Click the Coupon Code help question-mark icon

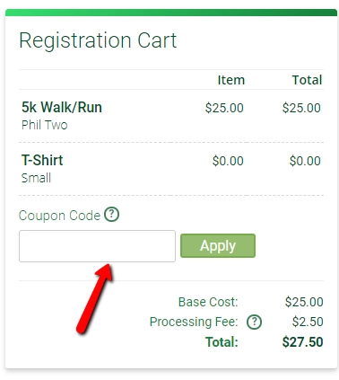(x=111, y=215)
